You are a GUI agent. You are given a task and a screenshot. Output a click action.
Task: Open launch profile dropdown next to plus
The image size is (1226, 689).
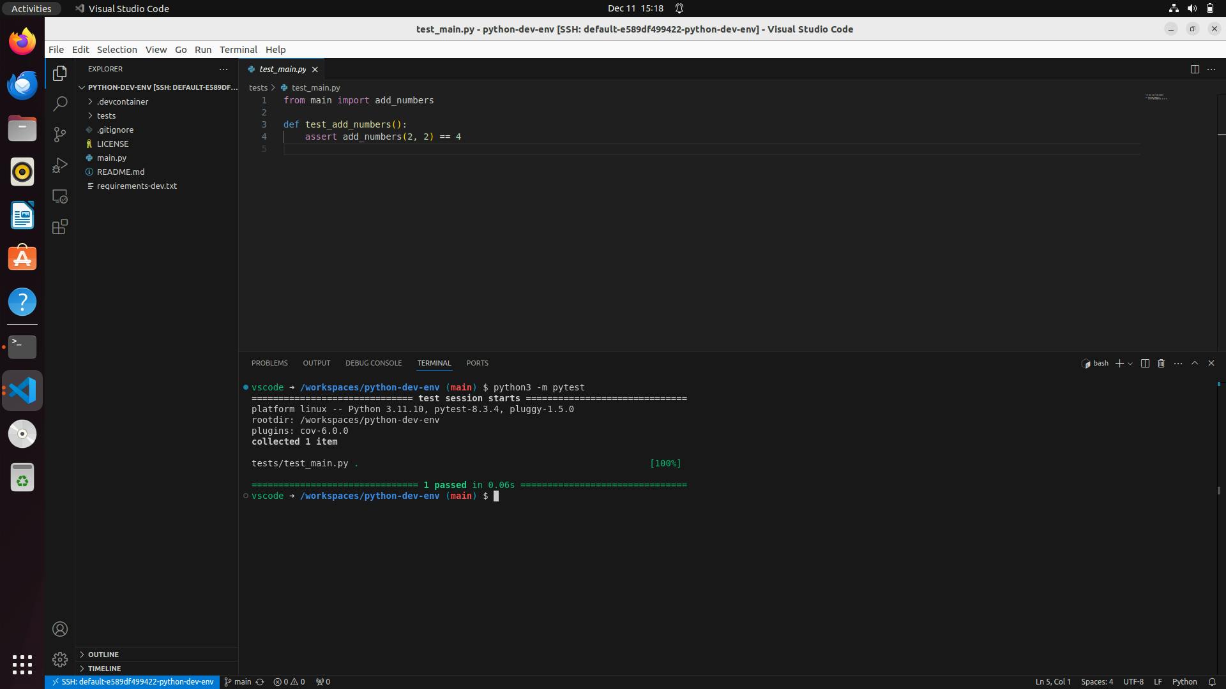tap(1130, 363)
